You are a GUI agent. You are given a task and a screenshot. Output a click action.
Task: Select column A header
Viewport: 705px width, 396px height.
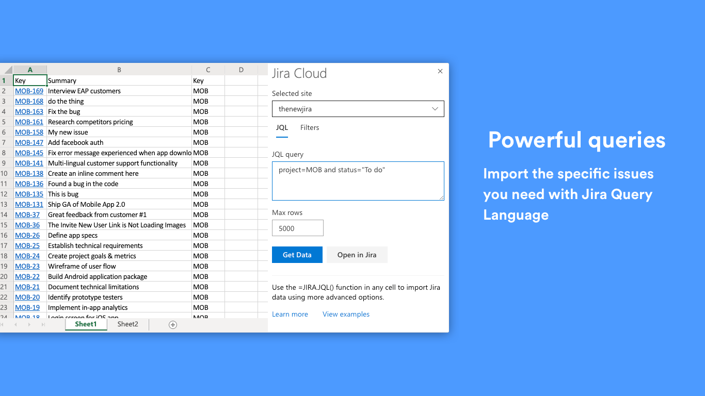pos(30,70)
